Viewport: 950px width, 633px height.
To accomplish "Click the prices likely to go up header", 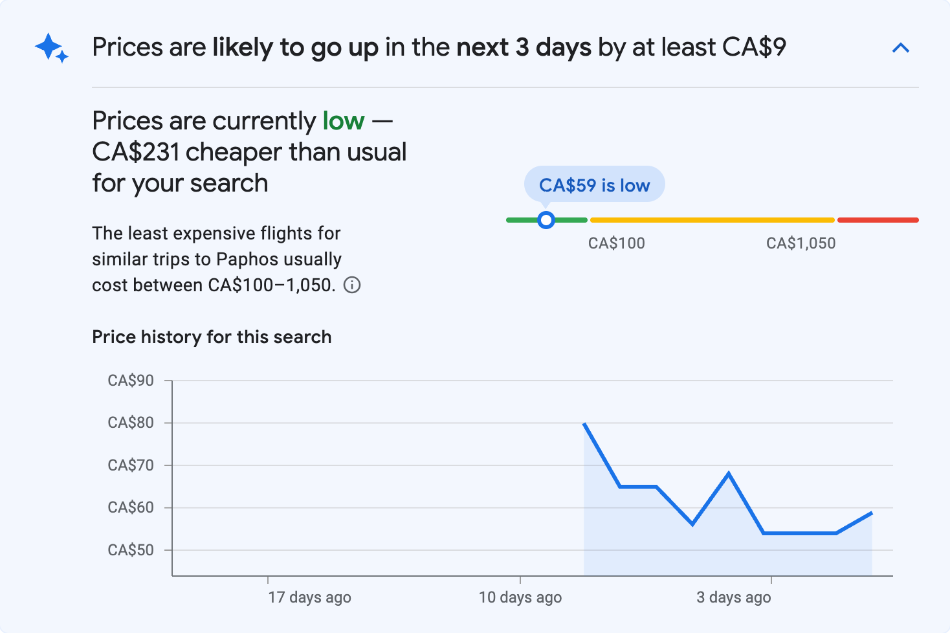I will tap(439, 47).
